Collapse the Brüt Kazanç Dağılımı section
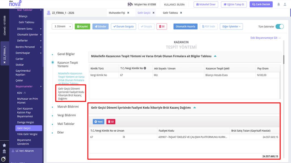 tap(194, 108)
